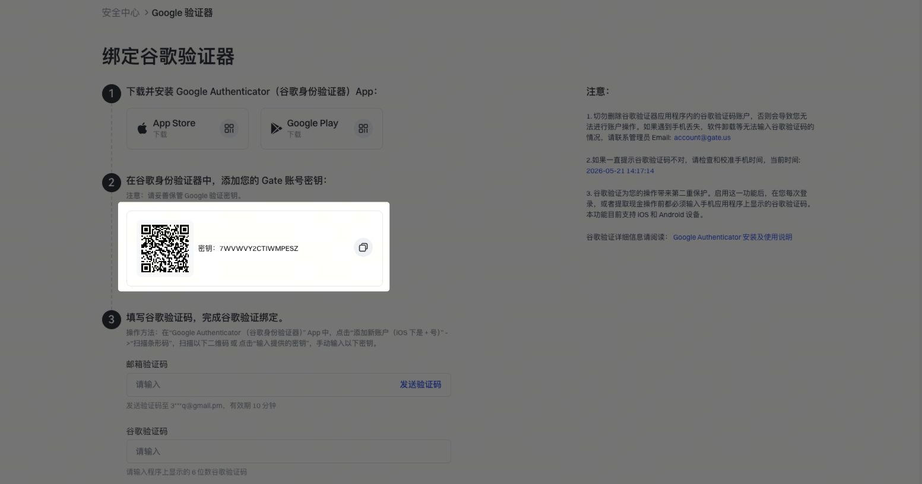922x484 pixels.
Task: Open the Google Play download button
Action: pyautogui.click(x=322, y=128)
